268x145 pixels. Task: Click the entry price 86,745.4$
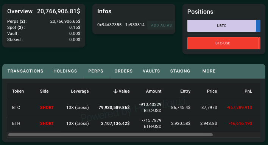(181, 107)
